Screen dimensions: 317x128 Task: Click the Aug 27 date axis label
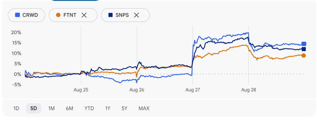click(x=192, y=90)
